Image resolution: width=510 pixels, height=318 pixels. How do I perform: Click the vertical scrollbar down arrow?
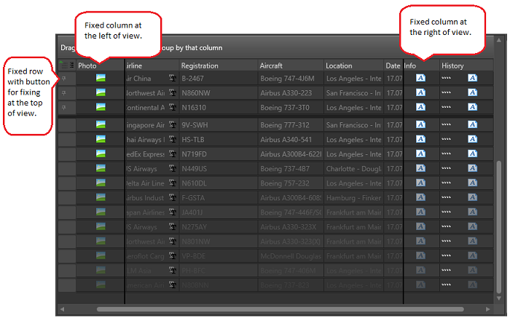499,298
